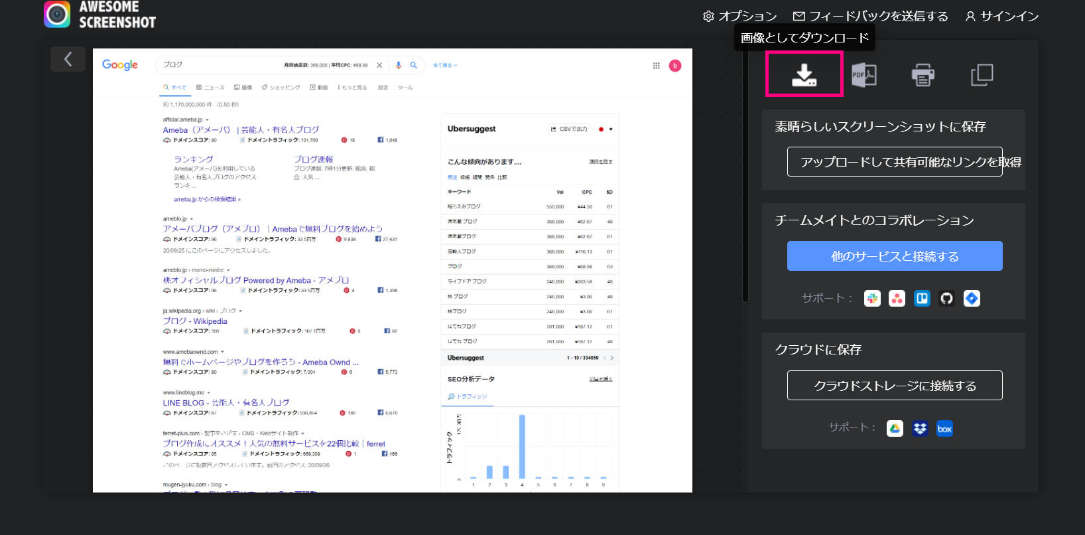The height and width of the screenshot is (535, 1085).
Task: Switch to the 画像 tab
Action: 243,88
